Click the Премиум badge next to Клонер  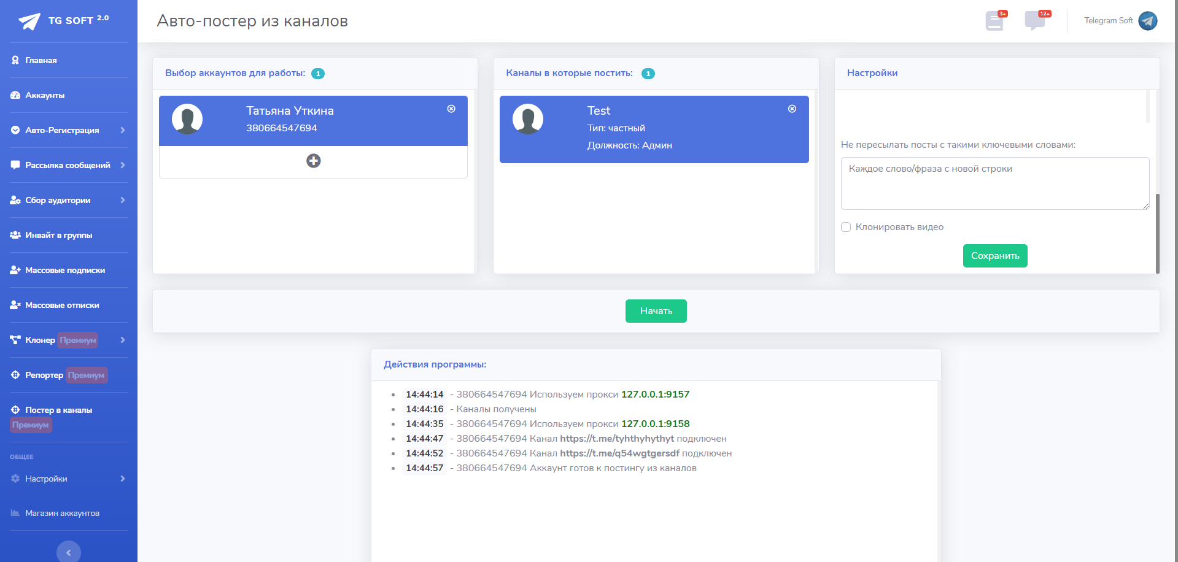78,340
